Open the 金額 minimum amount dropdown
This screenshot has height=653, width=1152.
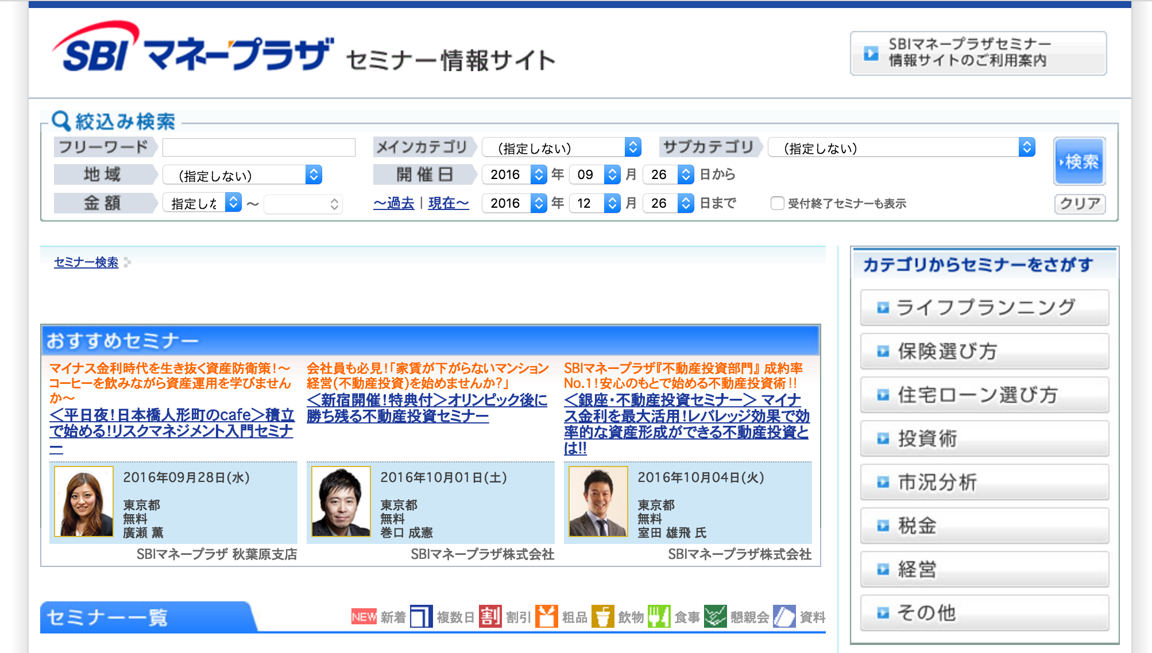coord(202,203)
